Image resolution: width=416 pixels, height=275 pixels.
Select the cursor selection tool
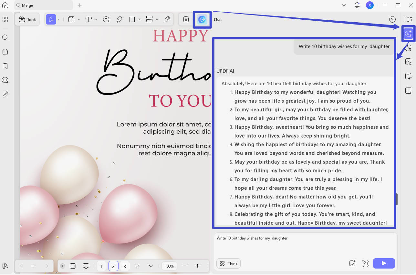click(51, 19)
